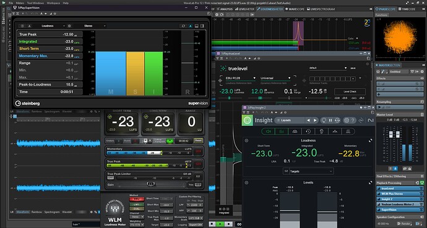
Task: Toggle SuperVision in Playback Processing list
Action: [400, 210]
